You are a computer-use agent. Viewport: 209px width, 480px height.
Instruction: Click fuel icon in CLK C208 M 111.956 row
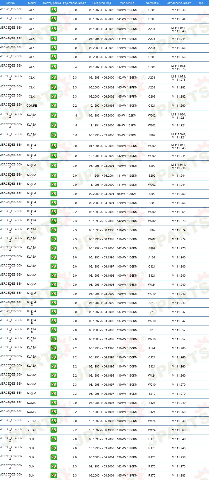[53, 57]
